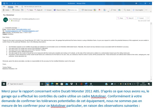The image size is (159, 110).
Task: Collapse the ribbon with the chevron
Action: point(151,11)
